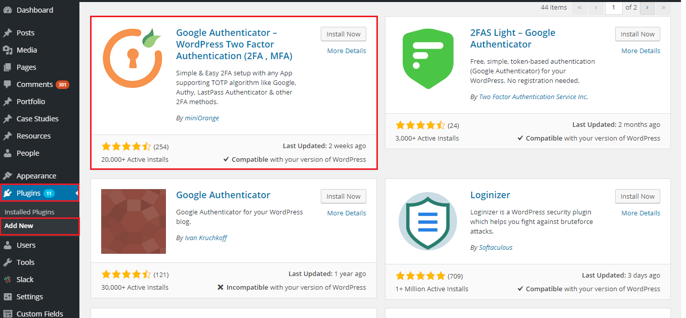Click the Pages icon in sidebar

8,67
